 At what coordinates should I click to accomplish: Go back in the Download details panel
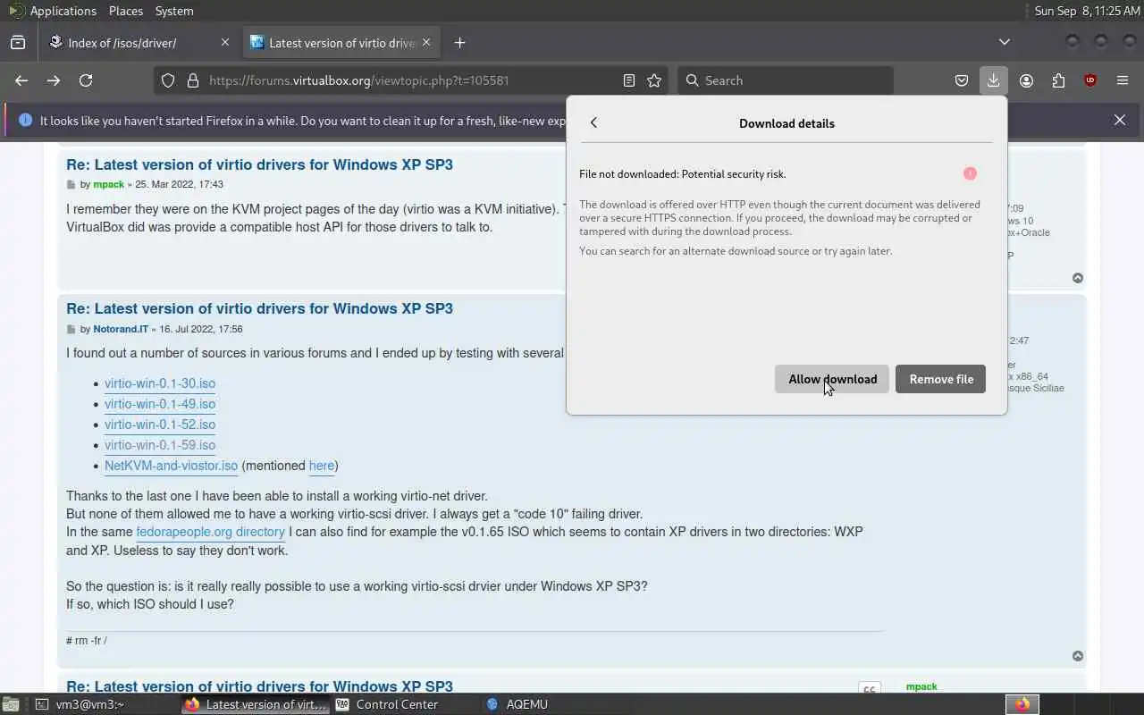coord(593,122)
